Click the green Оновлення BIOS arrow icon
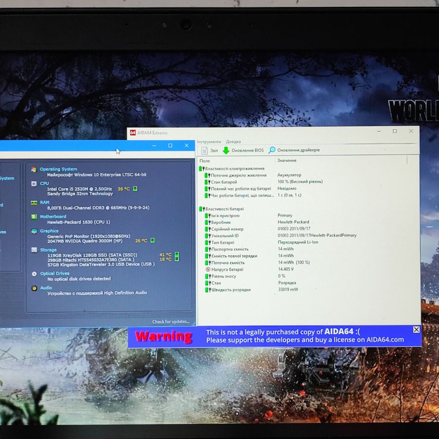 coord(226,150)
